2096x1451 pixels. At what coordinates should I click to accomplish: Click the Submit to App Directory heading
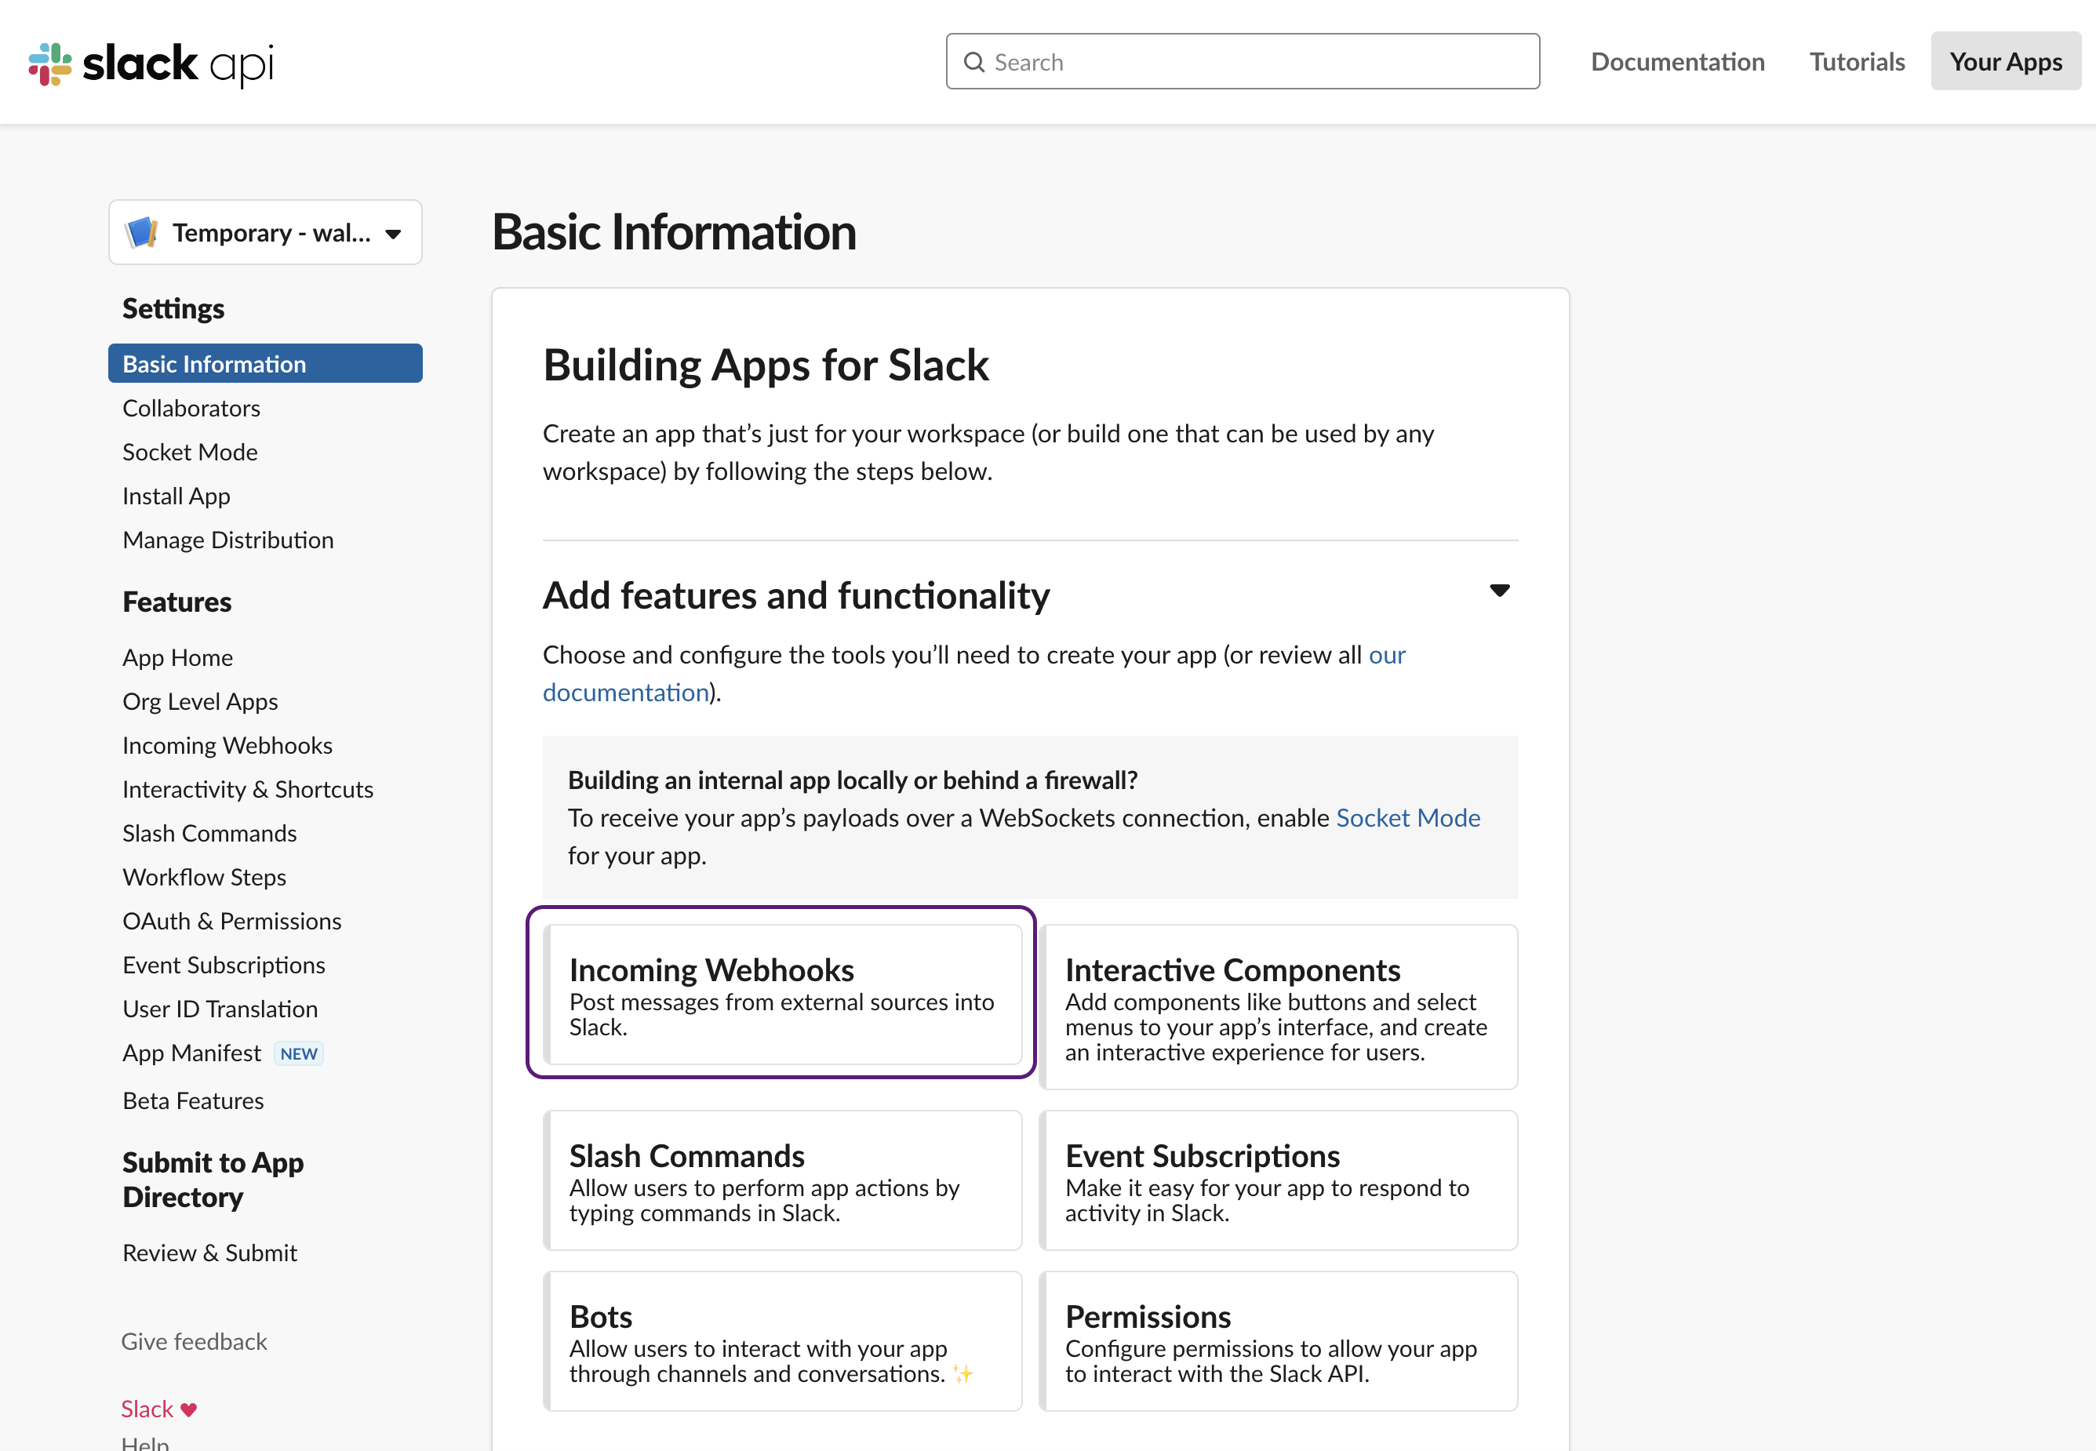pos(213,1180)
